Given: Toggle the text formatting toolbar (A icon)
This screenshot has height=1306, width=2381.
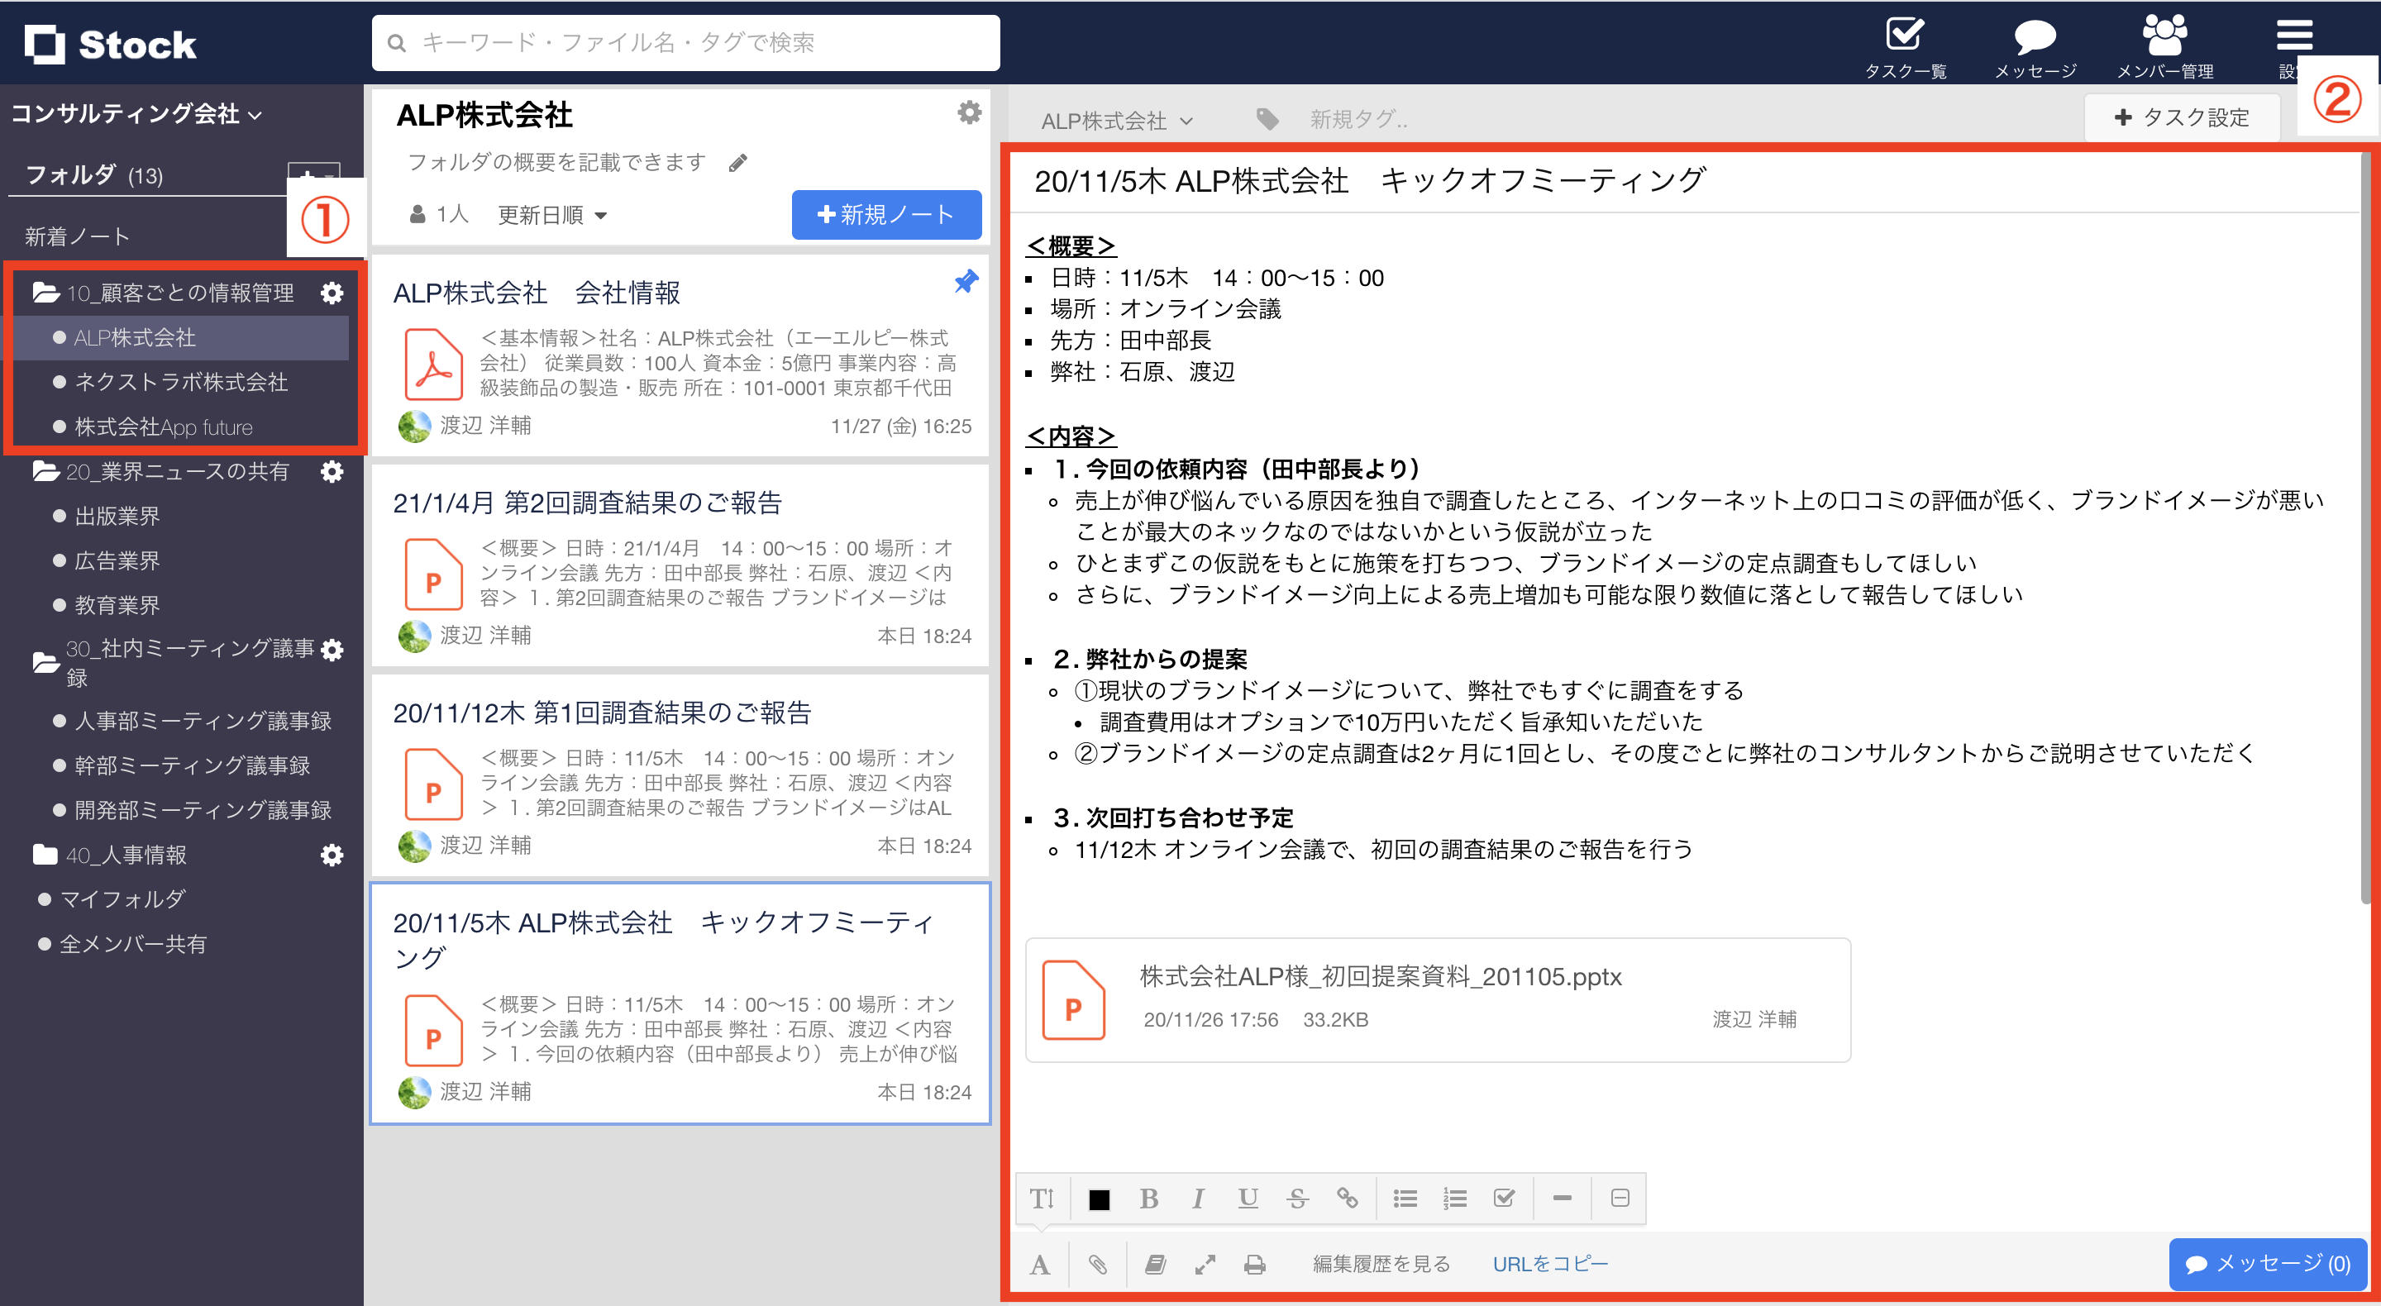Looking at the screenshot, I should pos(1040,1265).
